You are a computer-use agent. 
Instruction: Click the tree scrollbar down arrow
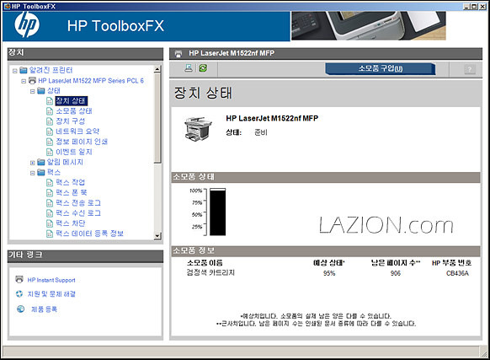pos(157,236)
